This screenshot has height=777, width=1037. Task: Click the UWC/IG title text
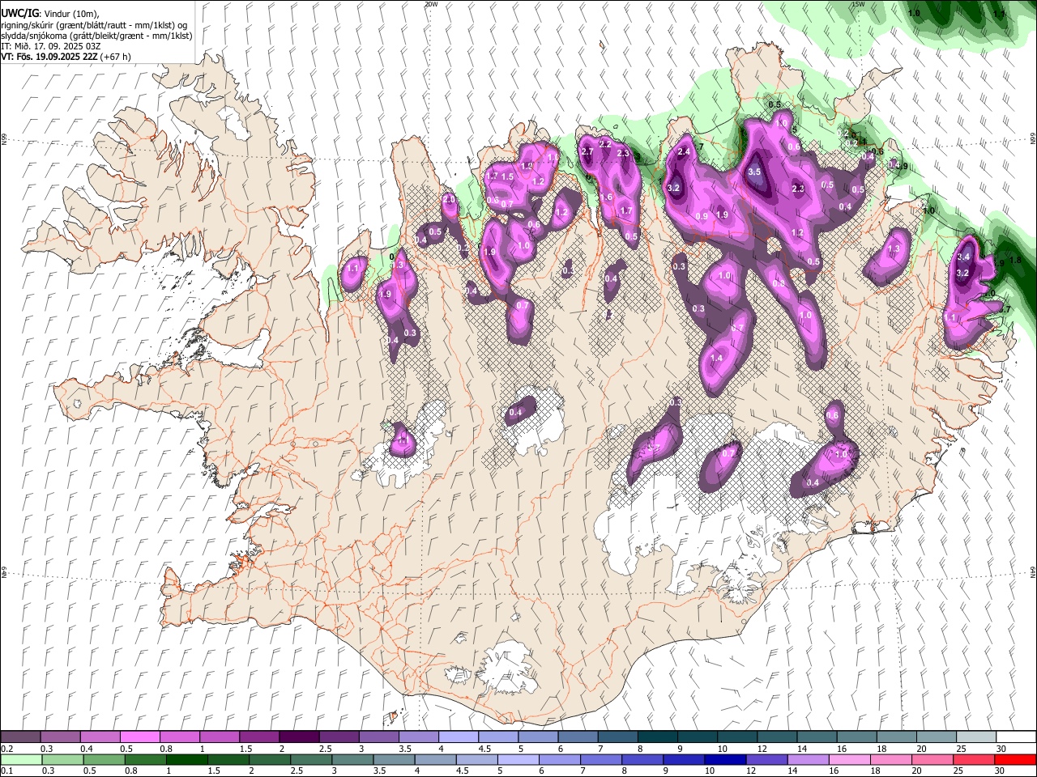(19, 14)
